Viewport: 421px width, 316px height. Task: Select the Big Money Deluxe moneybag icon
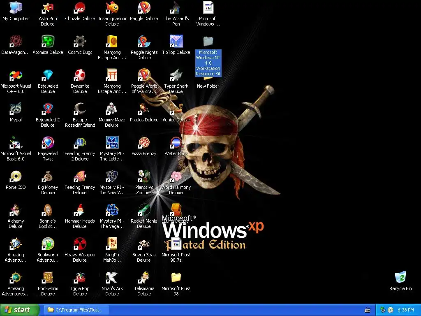click(48, 177)
